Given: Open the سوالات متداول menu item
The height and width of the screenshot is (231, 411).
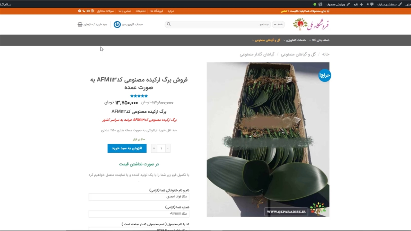Looking at the screenshot, I should tap(105, 11).
